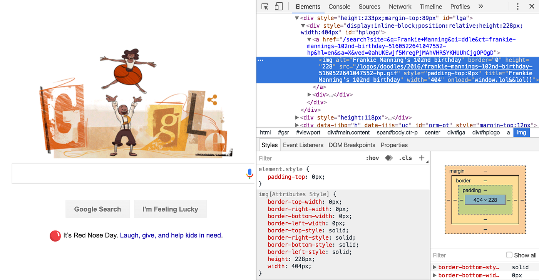Select span#body.ctr-p in the breadcrumb
The width and height of the screenshot is (539, 280).
tap(397, 133)
